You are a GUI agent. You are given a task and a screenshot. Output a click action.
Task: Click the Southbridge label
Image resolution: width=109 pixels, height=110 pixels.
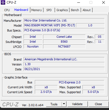point(13,42)
